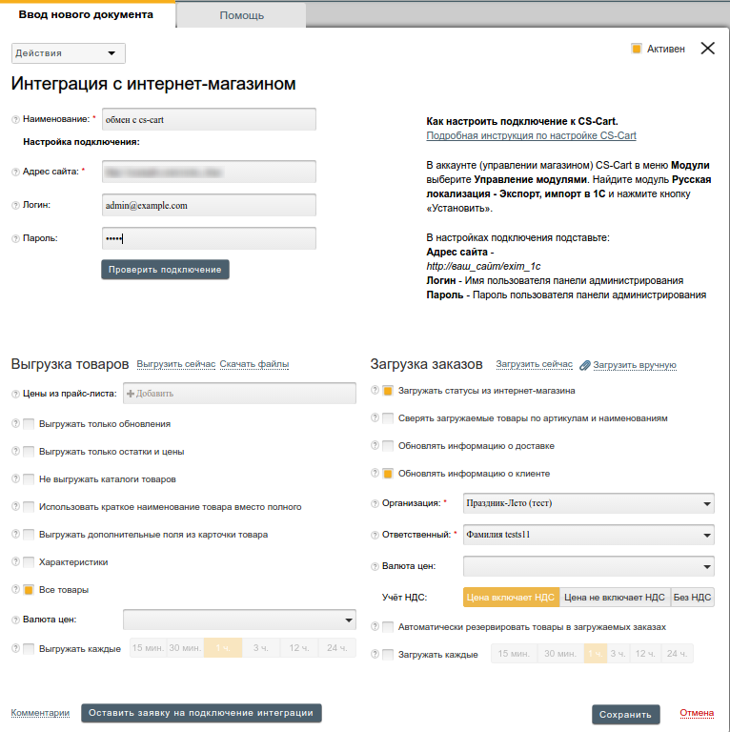Click the help icon beside Адрес сайта
This screenshot has height=732, width=730.
point(15,172)
